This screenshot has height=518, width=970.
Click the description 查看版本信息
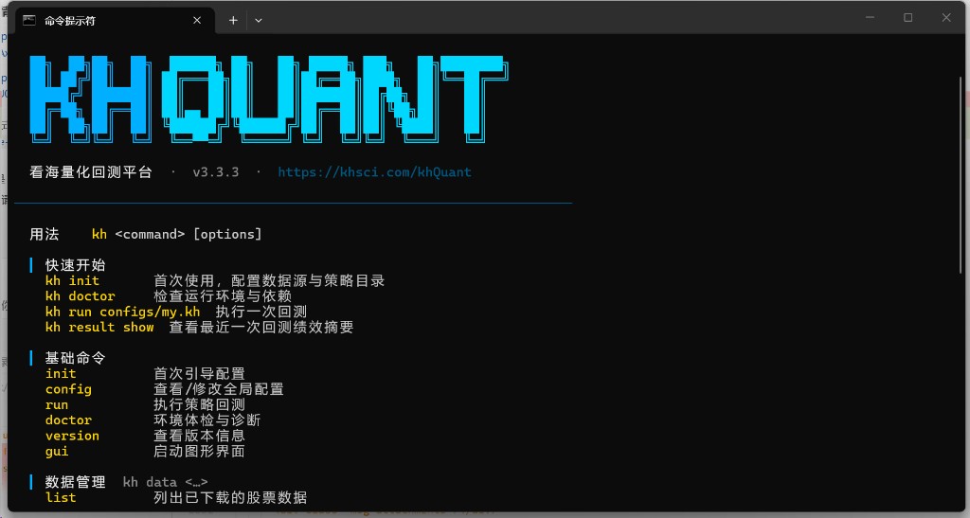click(x=199, y=436)
